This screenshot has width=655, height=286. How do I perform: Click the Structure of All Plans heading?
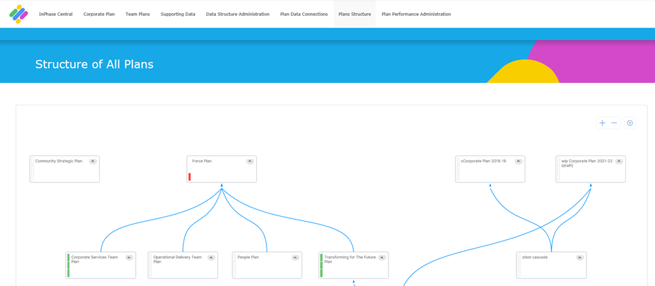94,64
